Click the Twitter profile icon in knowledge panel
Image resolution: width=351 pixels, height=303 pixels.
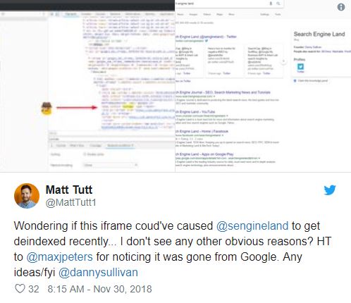[300, 66]
